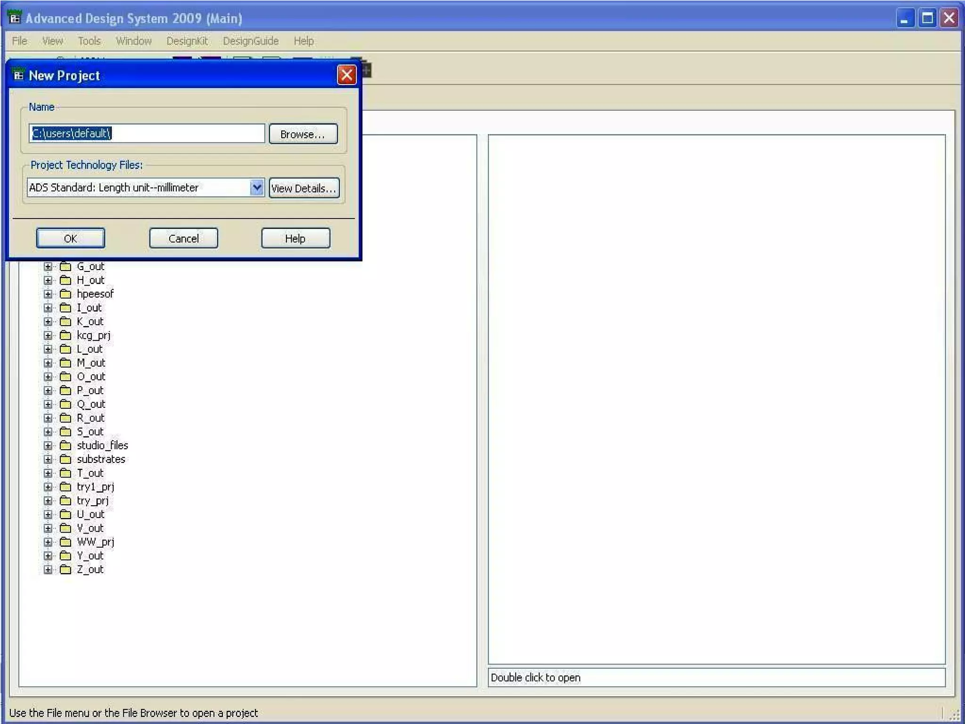Expand the try_prj tree node
965x724 pixels.
pyautogui.click(x=48, y=501)
